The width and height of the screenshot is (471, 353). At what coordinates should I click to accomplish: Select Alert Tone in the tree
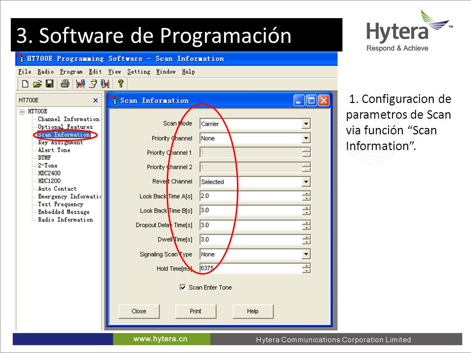[54, 150]
